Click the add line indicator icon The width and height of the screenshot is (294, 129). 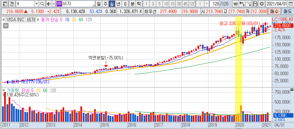[x=248, y=3]
